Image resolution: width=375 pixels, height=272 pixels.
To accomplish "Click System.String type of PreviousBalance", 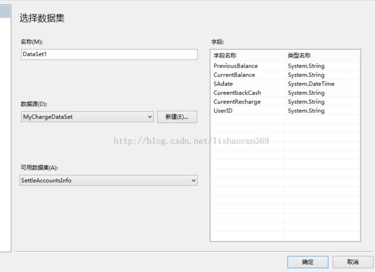I will pyautogui.click(x=306, y=66).
